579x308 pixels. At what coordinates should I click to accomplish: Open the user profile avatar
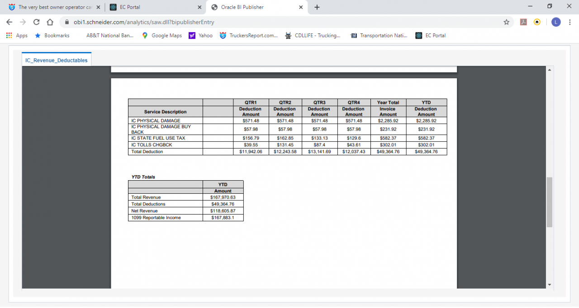pyautogui.click(x=556, y=22)
